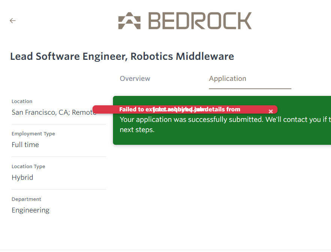Click the green success submission banner
The image size is (331, 252).
pos(225,135)
